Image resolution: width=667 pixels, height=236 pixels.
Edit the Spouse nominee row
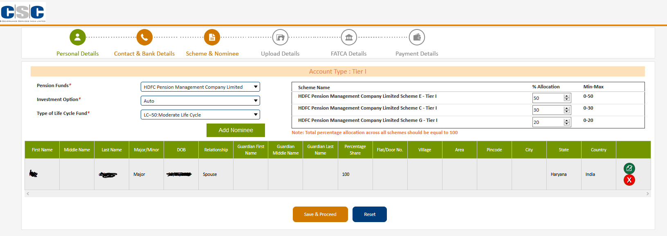(x=629, y=168)
